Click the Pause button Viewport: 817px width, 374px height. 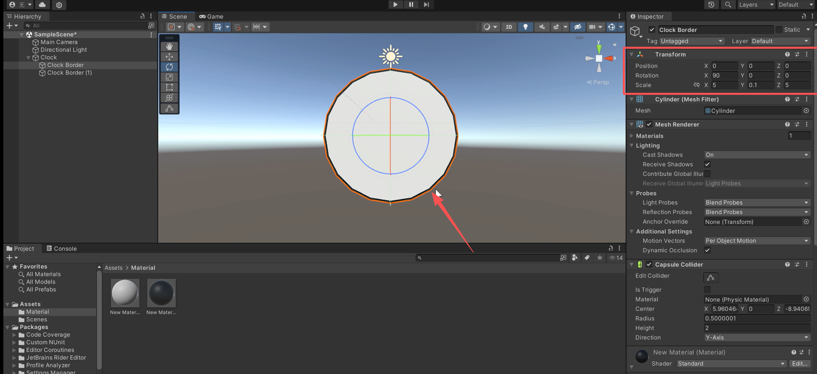pyautogui.click(x=411, y=5)
